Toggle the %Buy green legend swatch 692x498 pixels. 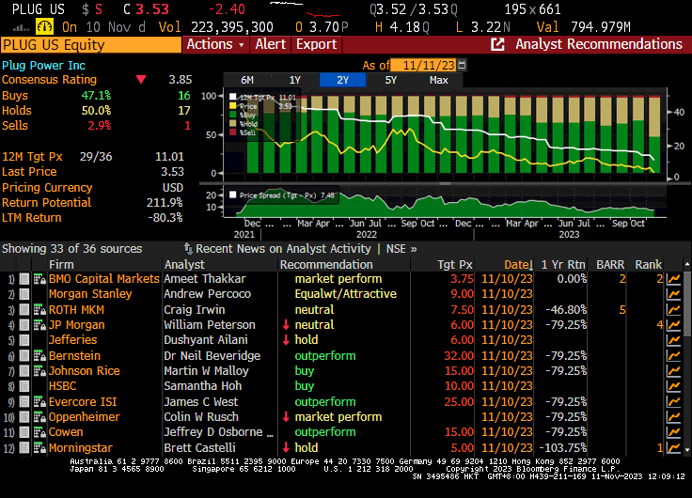click(x=233, y=115)
